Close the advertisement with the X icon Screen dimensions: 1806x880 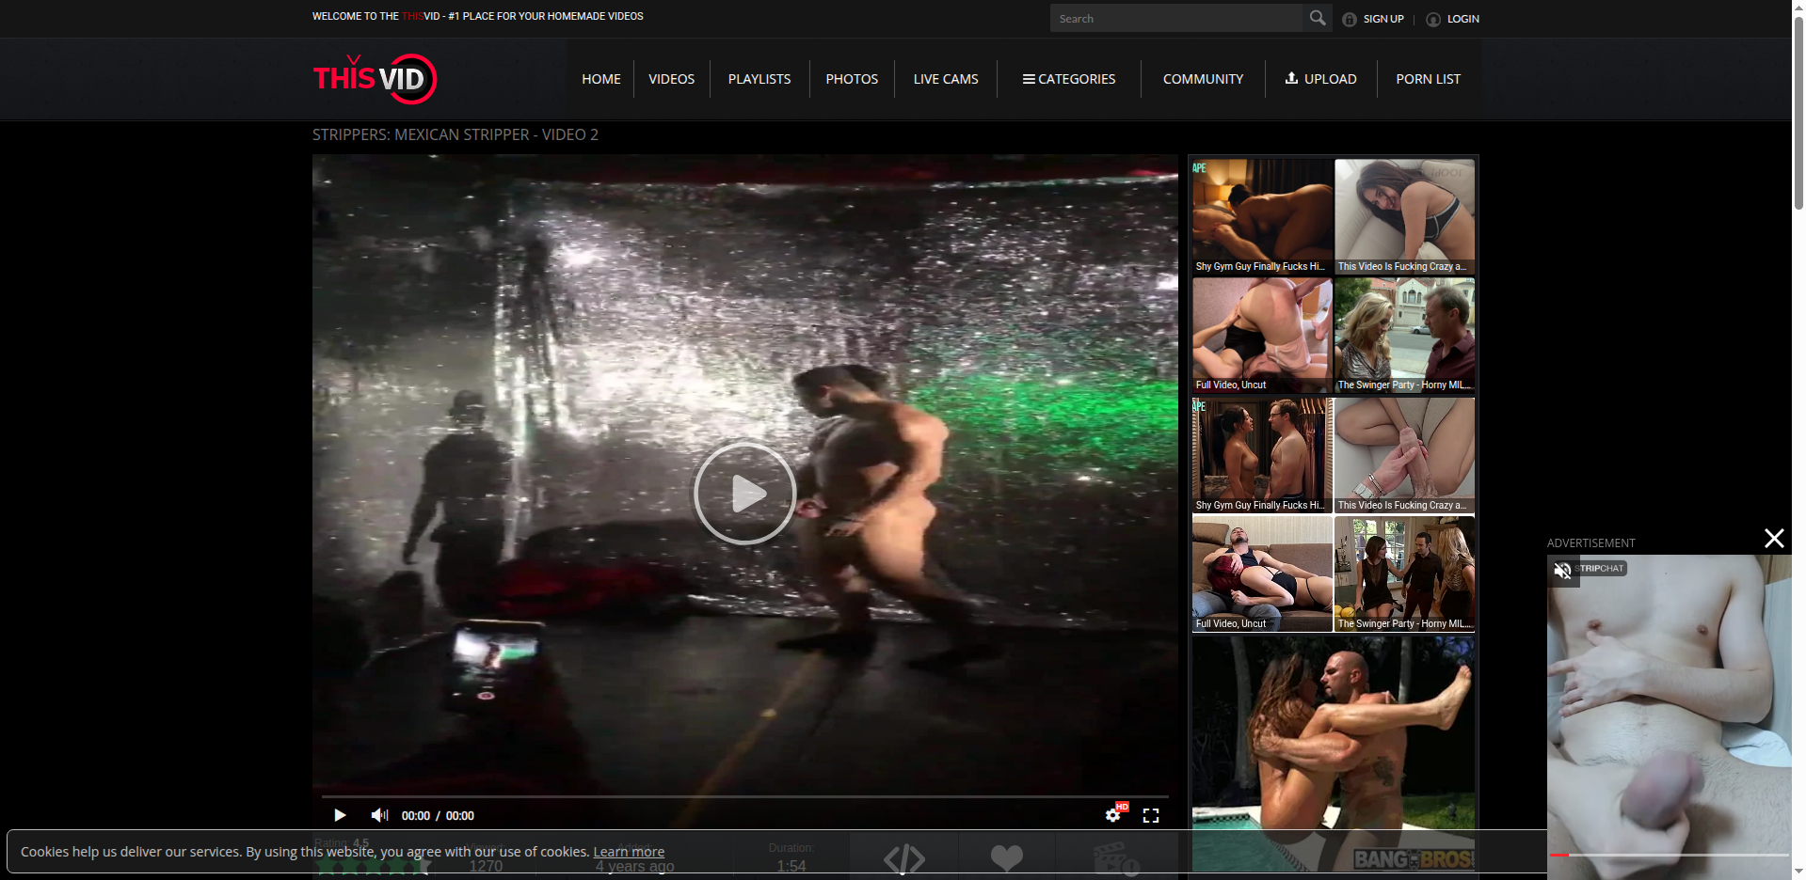pos(1774,538)
